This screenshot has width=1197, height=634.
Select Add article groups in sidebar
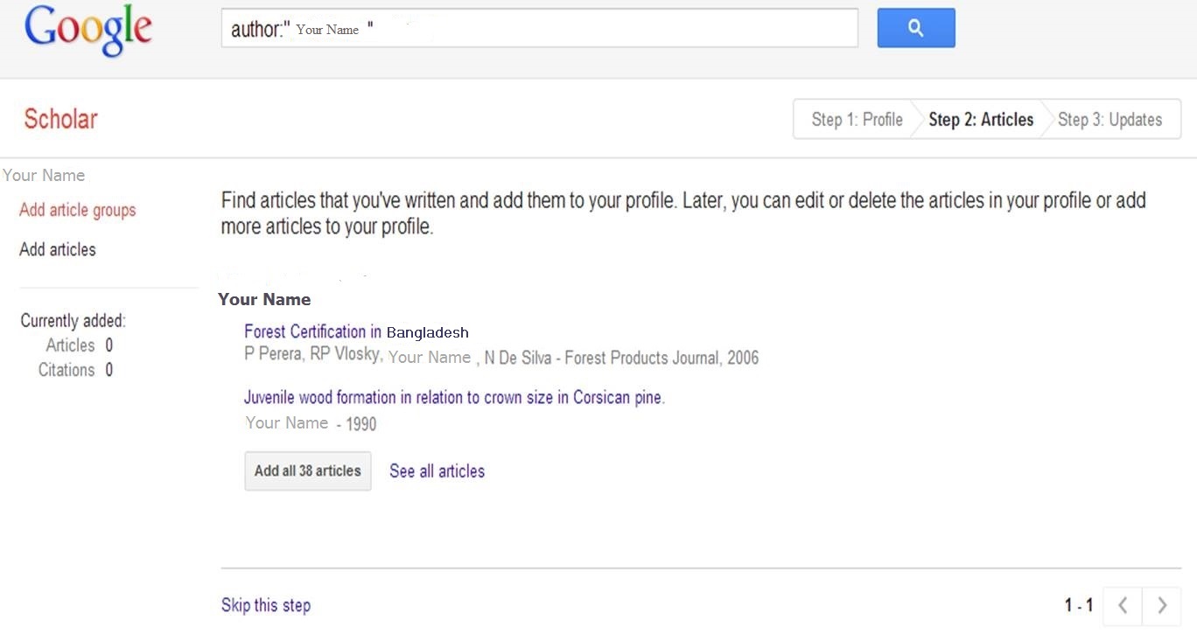pos(78,210)
